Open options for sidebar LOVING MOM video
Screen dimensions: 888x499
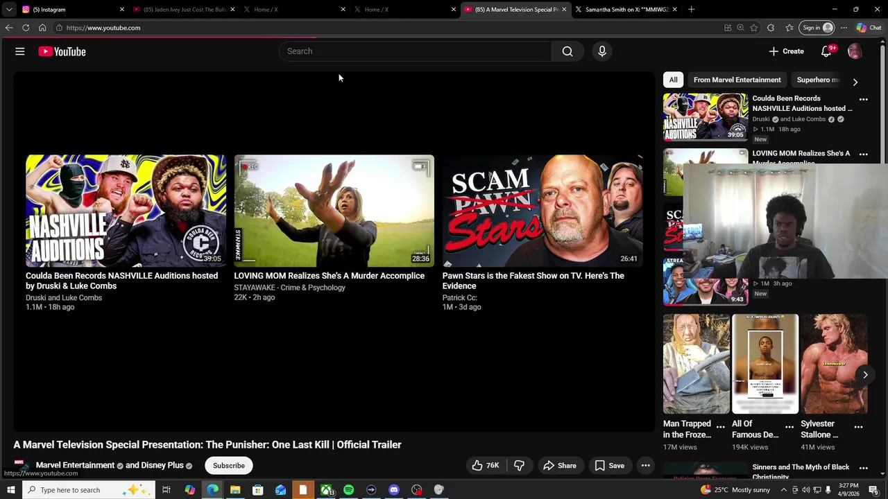pos(863,155)
